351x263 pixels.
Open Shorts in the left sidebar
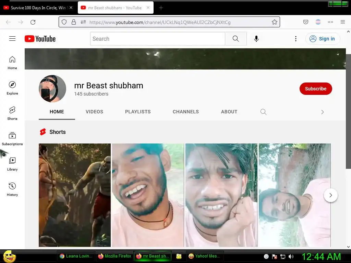(12, 113)
